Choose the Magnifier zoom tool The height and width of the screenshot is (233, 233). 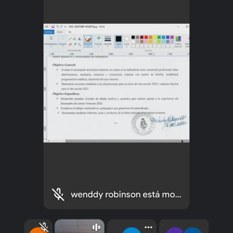79,44
